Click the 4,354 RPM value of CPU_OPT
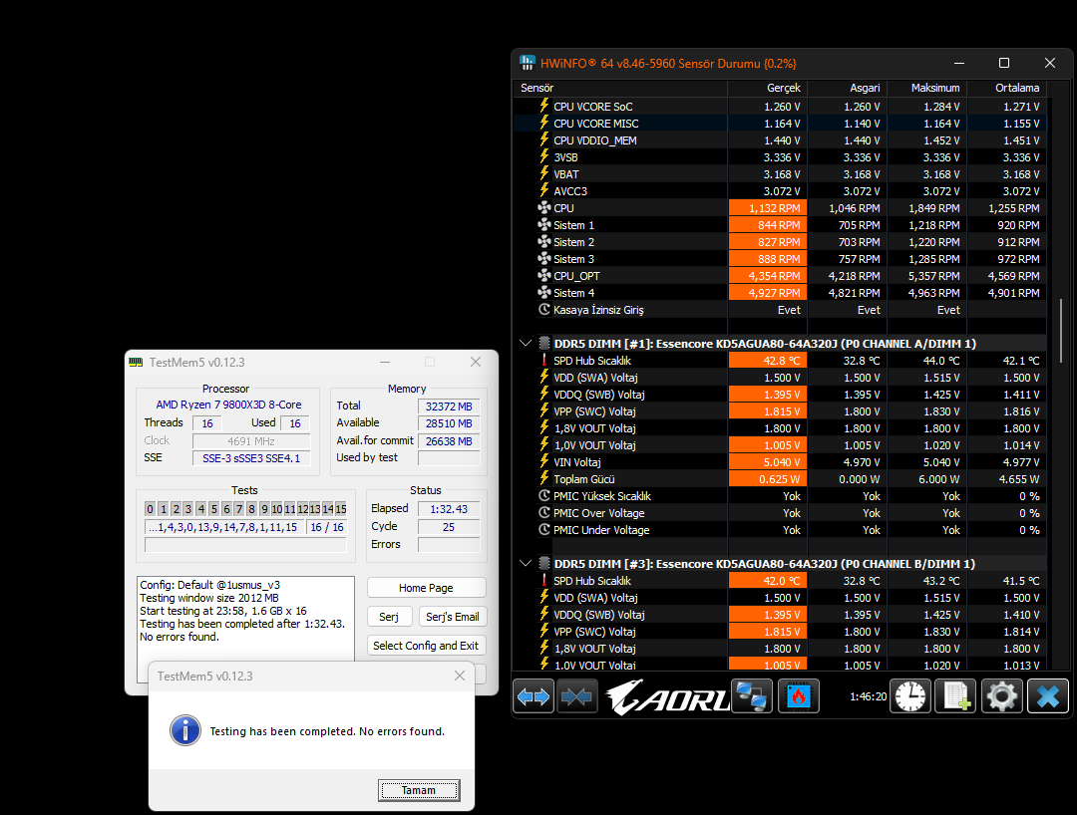The height and width of the screenshot is (815, 1077). [768, 276]
